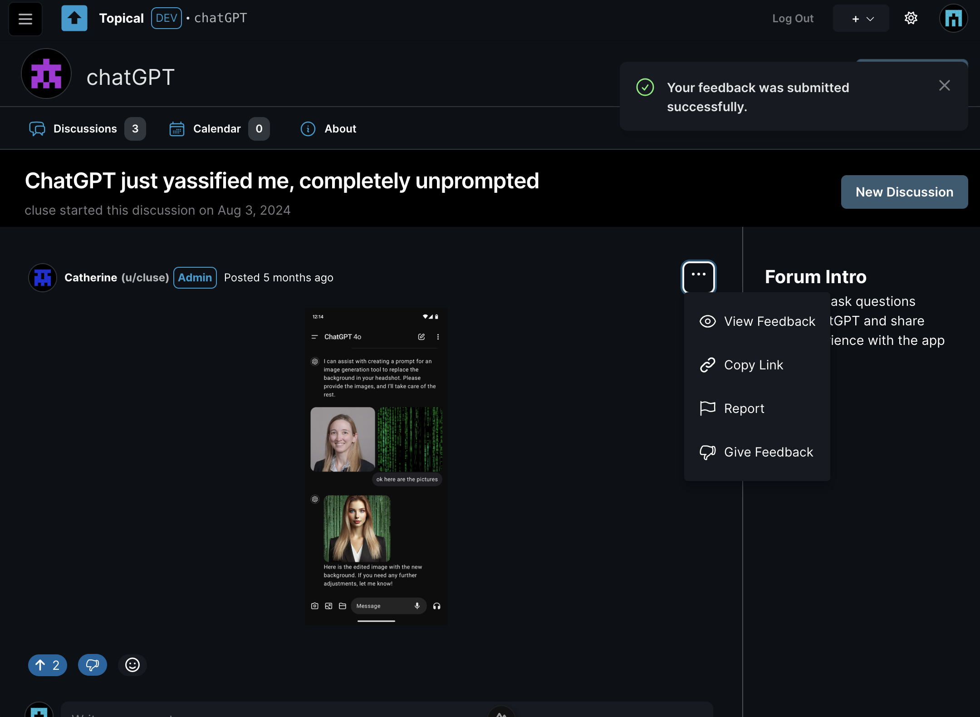
Task: Dismiss the feedback submitted notification
Action: pyautogui.click(x=944, y=85)
